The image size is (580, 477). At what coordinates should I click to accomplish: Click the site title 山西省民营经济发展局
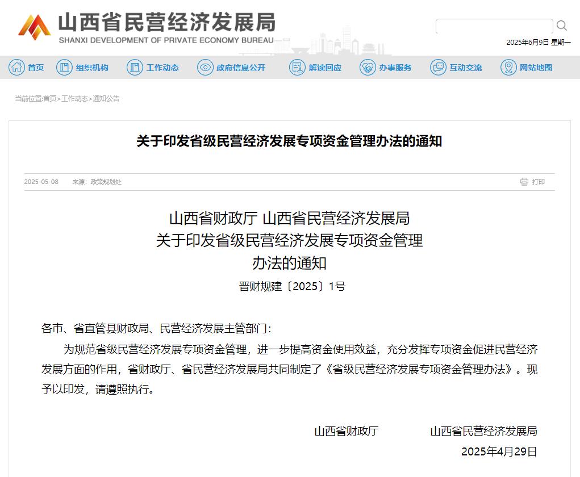click(167, 22)
